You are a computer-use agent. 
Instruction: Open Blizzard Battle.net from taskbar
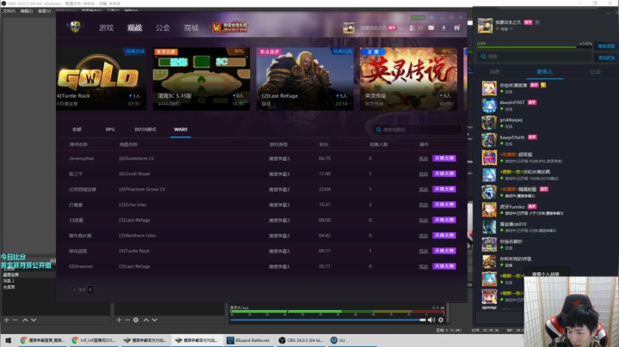point(248,340)
